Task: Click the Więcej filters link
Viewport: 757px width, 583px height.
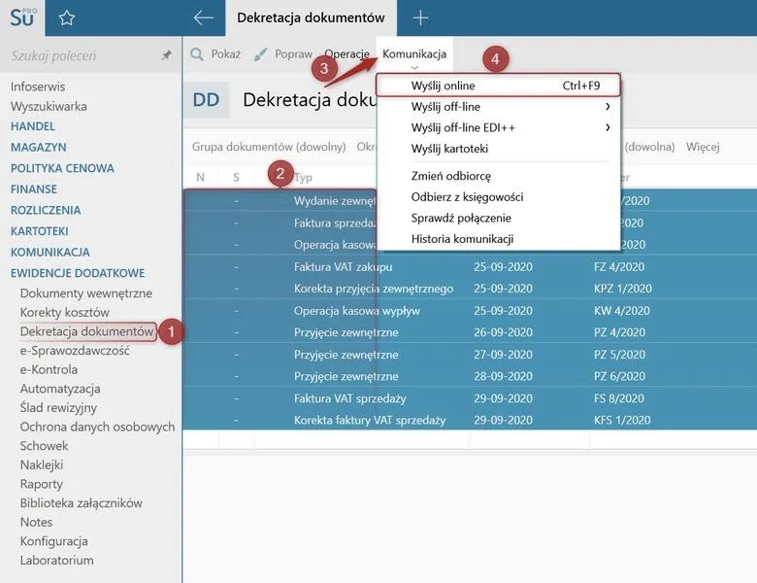Action: [x=703, y=147]
